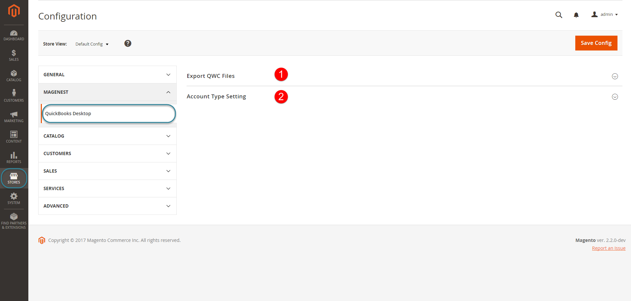
Task: Click the Report an Issue link
Action: (609, 248)
